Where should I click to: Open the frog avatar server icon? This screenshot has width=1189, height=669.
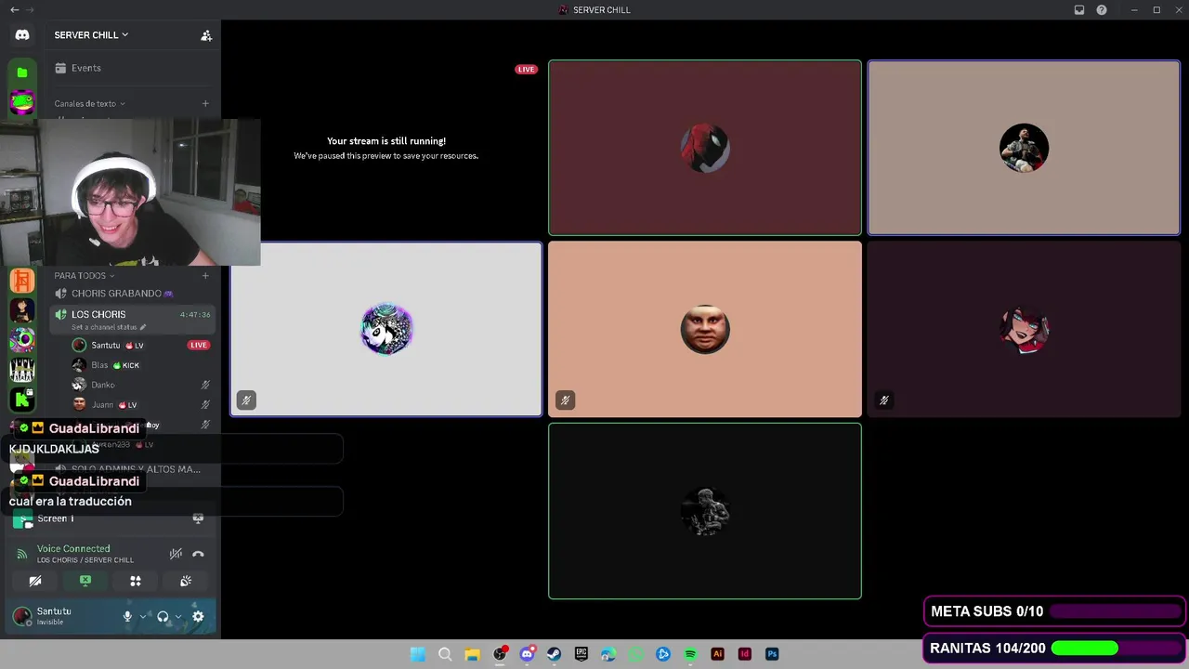pos(22,101)
